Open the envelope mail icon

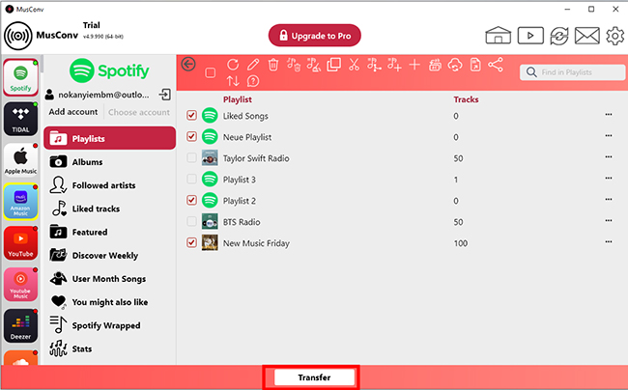pos(586,36)
